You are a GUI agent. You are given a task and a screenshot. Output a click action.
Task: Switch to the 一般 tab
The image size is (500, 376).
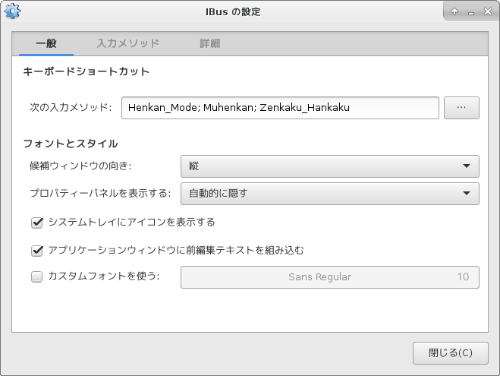(x=46, y=43)
